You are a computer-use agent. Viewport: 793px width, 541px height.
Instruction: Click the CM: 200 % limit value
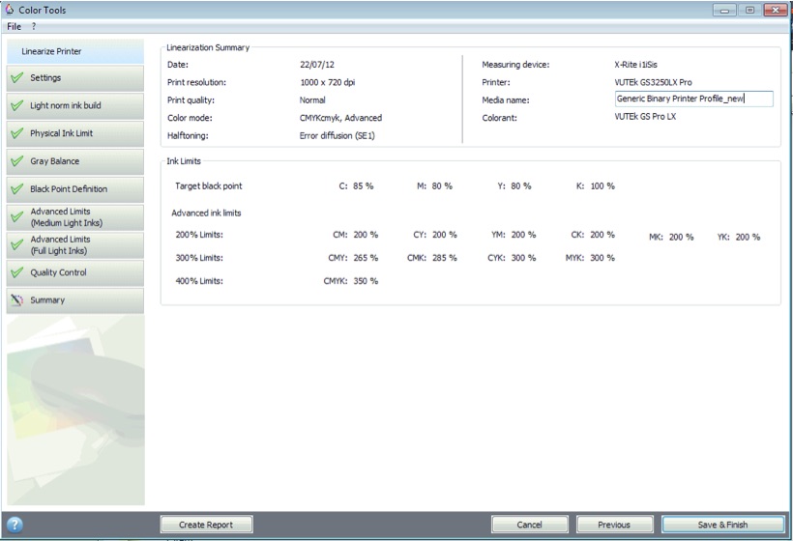point(355,235)
